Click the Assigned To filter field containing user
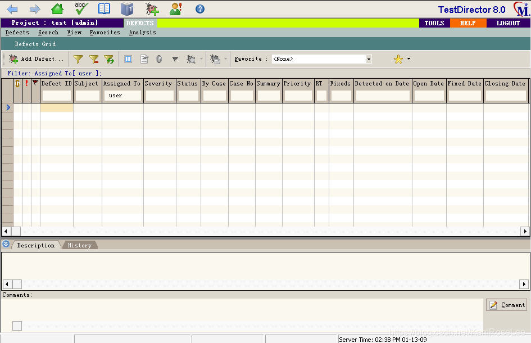Viewport: 531px width, 343px height. point(122,96)
